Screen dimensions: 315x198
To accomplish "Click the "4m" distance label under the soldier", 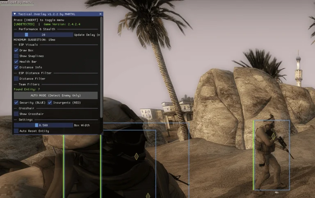I will [x=276, y=192].
